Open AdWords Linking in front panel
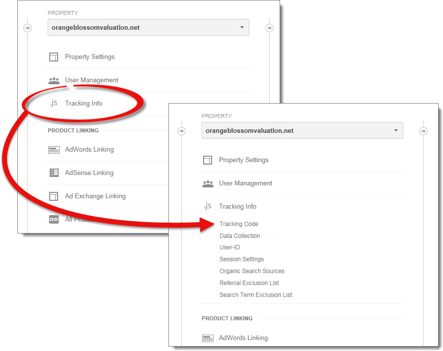This screenshot has width=443, height=351. pyautogui.click(x=243, y=338)
